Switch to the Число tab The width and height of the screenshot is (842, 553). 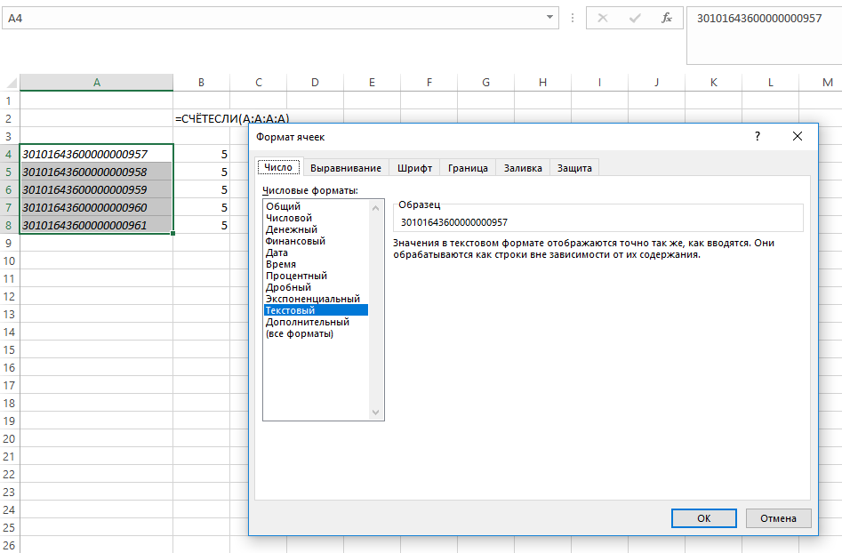pyautogui.click(x=278, y=167)
